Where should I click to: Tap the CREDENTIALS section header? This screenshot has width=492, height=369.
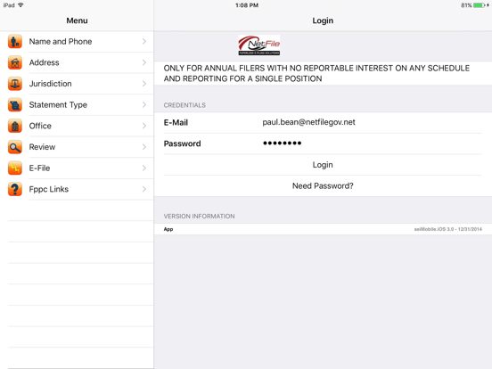[x=184, y=105]
